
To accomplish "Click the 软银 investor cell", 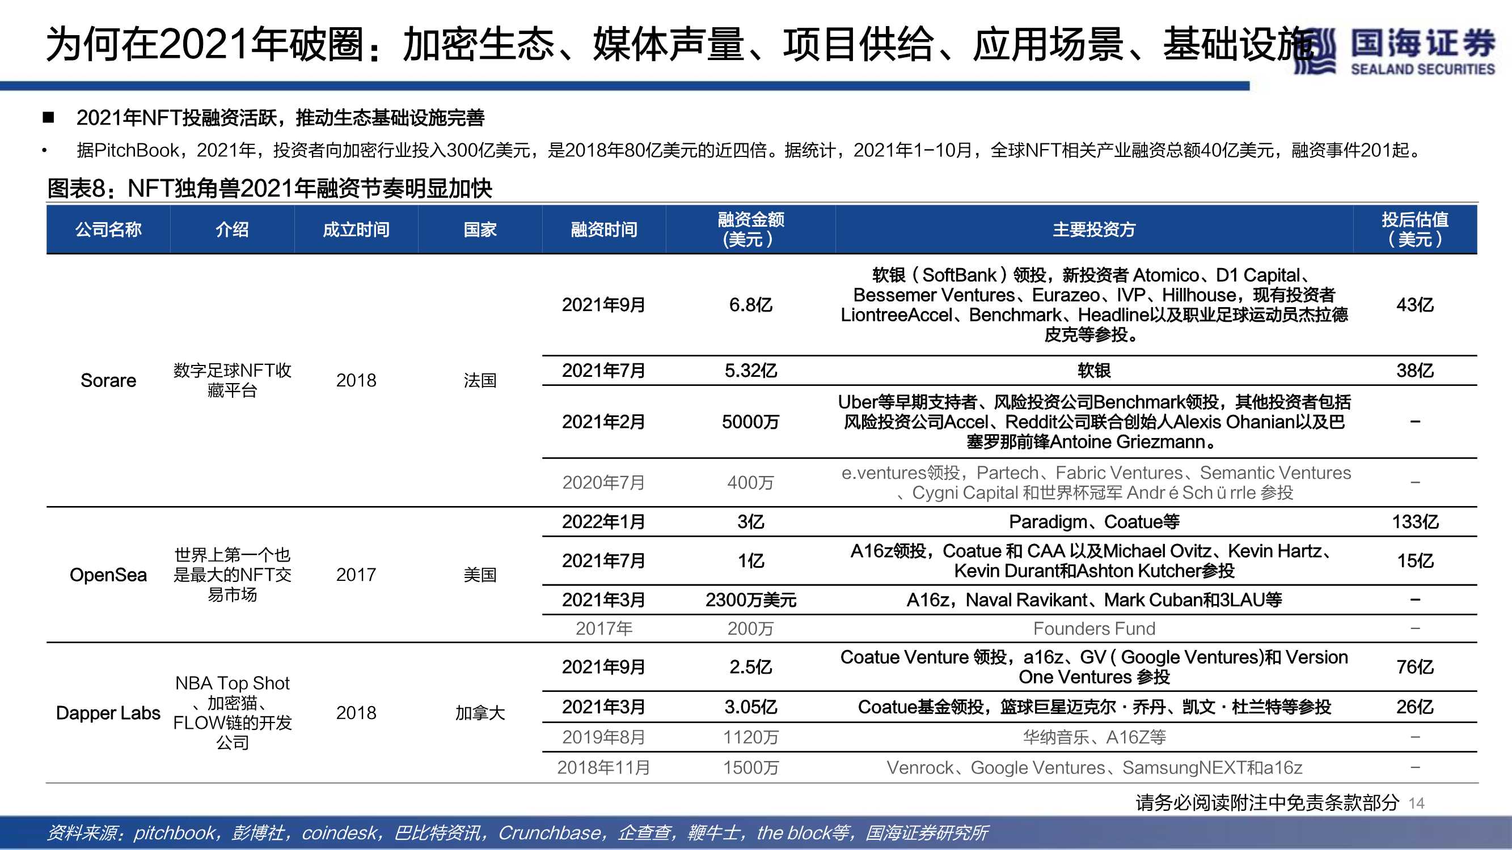I will (x=1094, y=371).
